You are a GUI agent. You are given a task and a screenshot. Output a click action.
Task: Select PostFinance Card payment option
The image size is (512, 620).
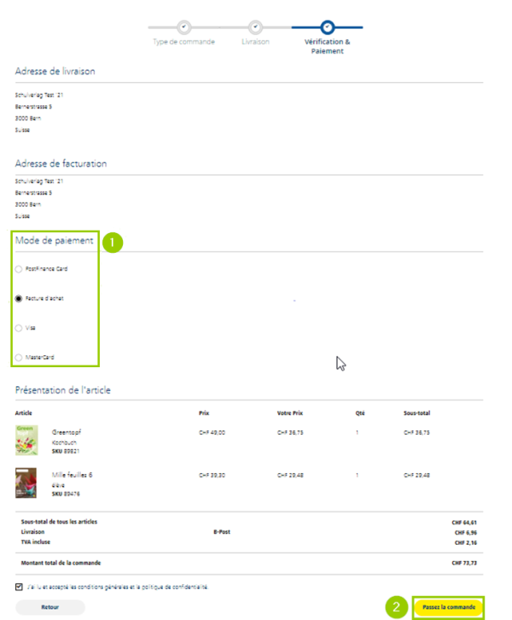click(x=19, y=269)
